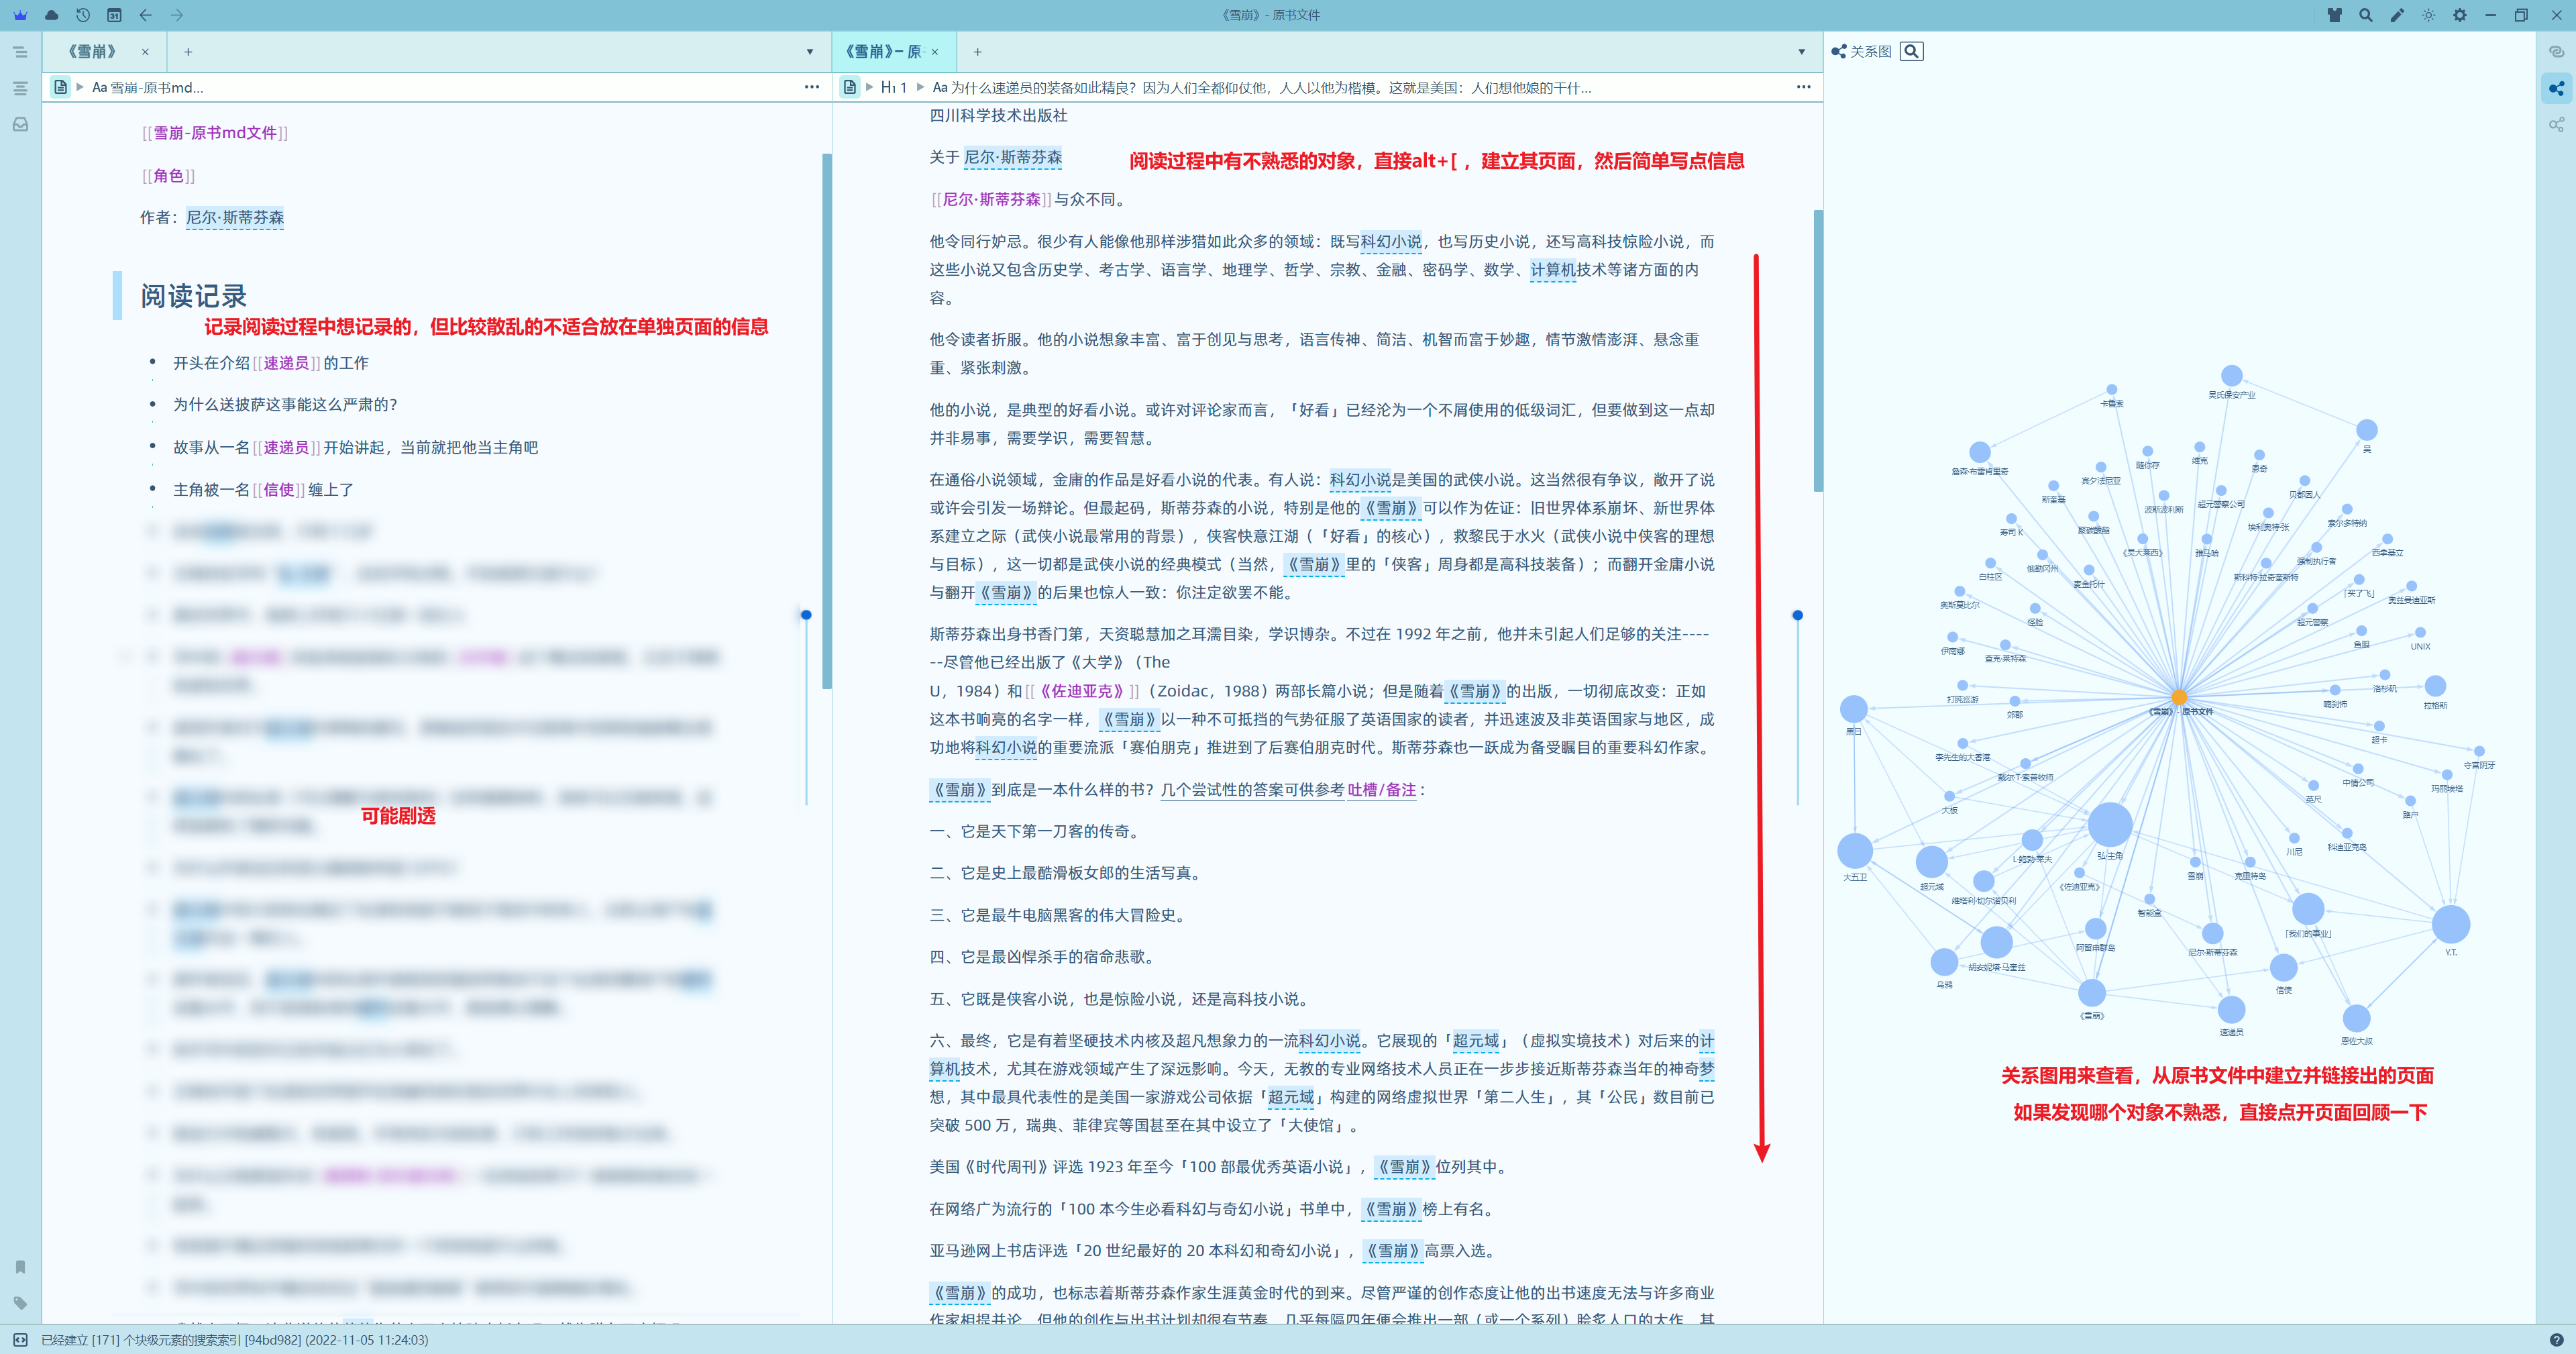Open the 速递员 link in first bullet
The image size is (2576, 1354).
click(x=286, y=363)
